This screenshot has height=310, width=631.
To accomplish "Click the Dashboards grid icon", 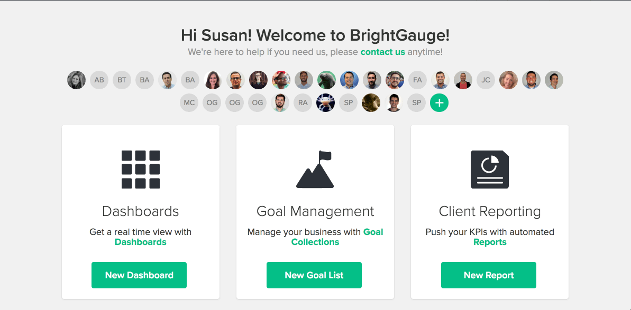I will [141, 170].
